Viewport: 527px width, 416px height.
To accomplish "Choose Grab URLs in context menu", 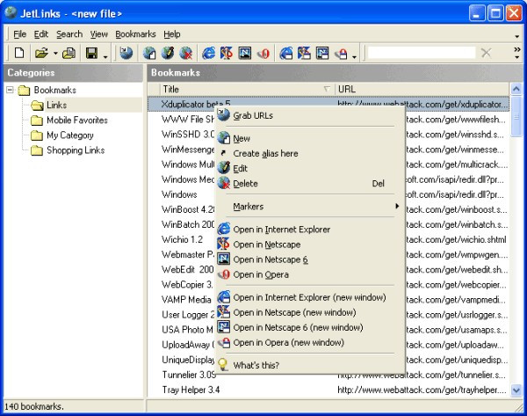I will tap(310, 115).
